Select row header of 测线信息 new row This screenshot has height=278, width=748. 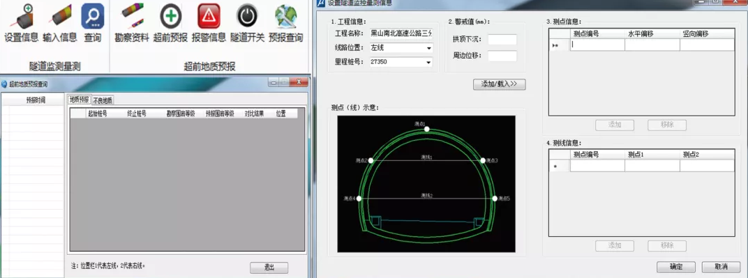560,166
